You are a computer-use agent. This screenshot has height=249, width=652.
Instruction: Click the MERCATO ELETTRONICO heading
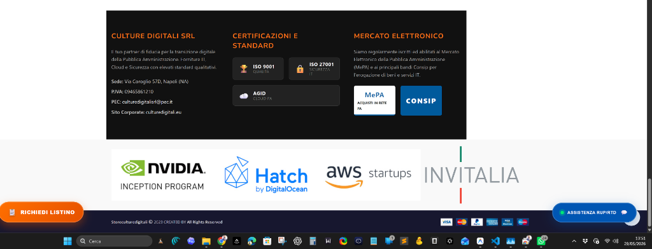pyautogui.click(x=399, y=36)
